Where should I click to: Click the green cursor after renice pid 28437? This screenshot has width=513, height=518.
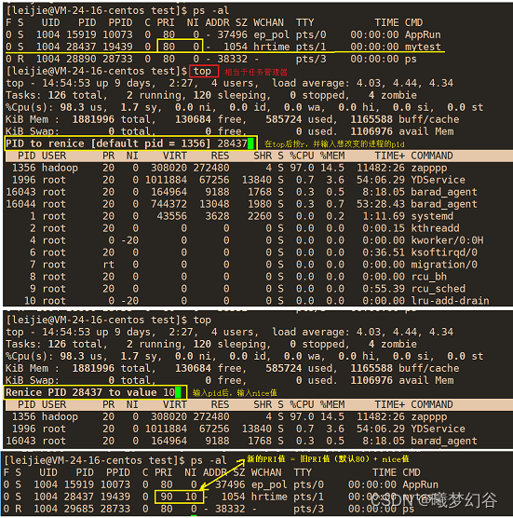[x=250, y=143]
